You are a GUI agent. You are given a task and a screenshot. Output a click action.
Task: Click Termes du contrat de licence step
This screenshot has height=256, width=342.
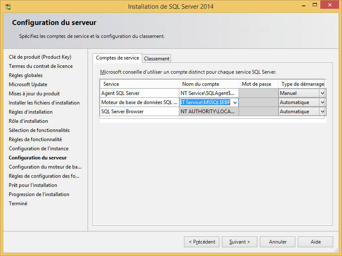point(40,66)
